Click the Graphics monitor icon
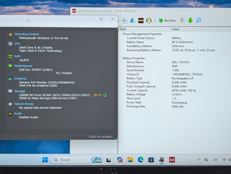 [x=10, y=78]
